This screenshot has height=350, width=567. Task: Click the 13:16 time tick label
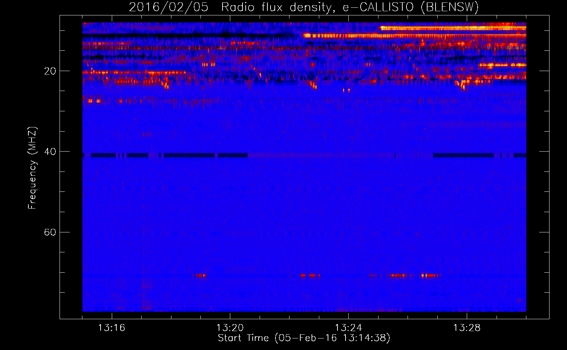[x=111, y=328]
